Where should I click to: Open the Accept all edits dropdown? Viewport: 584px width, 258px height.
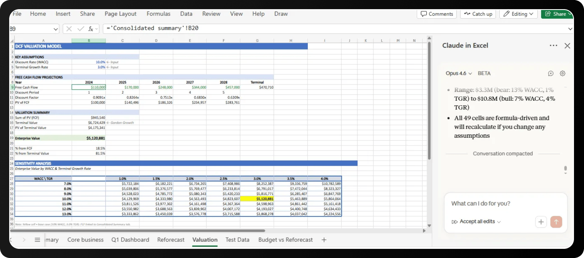pyautogui.click(x=476, y=222)
